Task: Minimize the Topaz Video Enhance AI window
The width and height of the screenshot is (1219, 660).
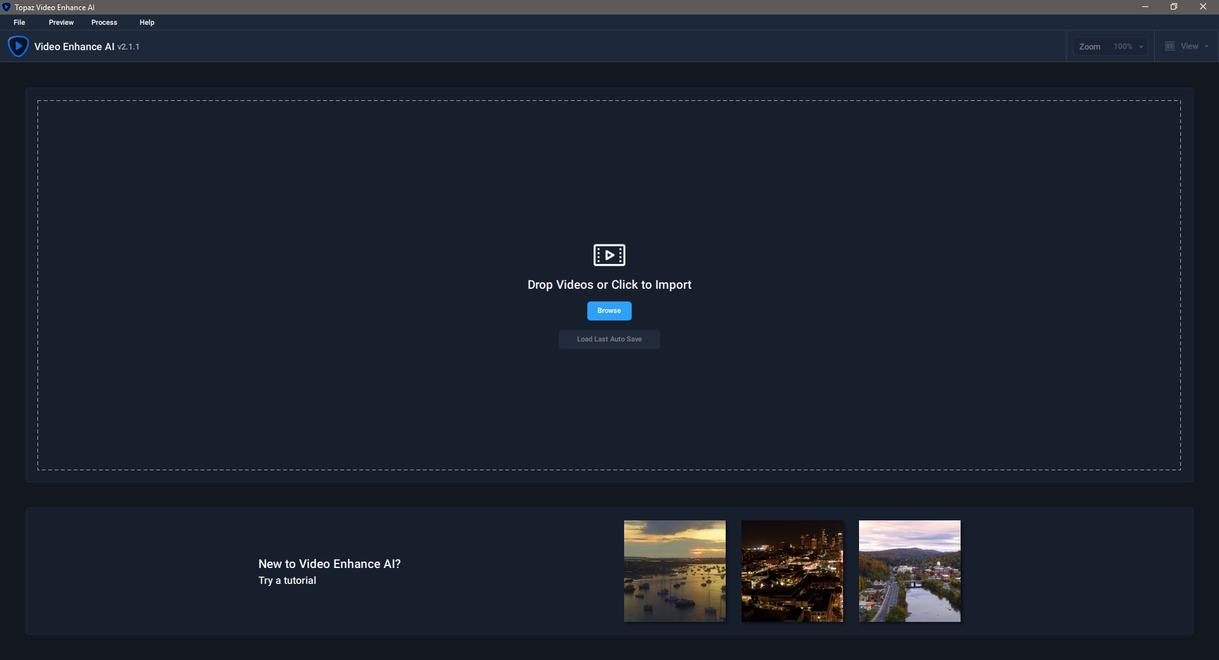Action: (1145, 7)
